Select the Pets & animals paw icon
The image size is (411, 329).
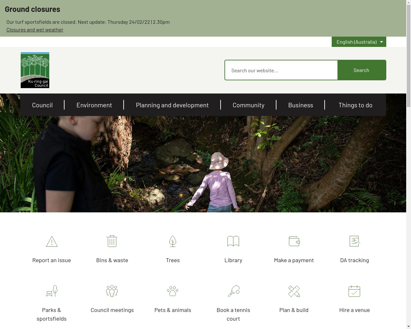click(x=173, y=291)
